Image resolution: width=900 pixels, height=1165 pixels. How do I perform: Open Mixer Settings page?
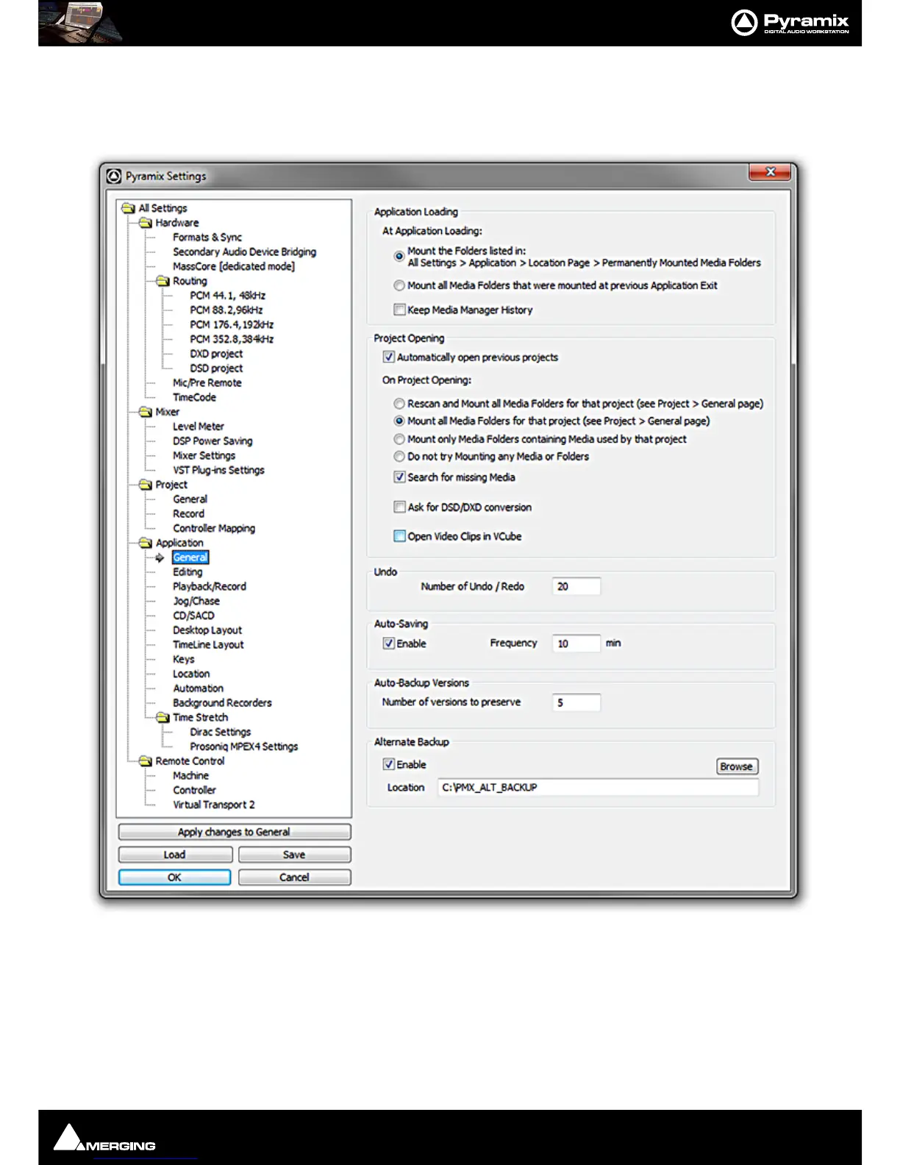pyautogui.click(x=204, y=455)
